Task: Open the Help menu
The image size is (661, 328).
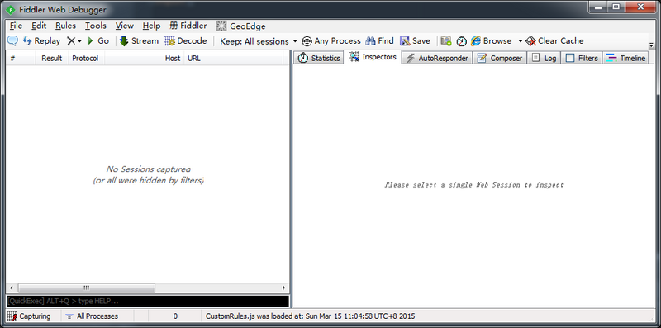Action: [x=151, y=26]
